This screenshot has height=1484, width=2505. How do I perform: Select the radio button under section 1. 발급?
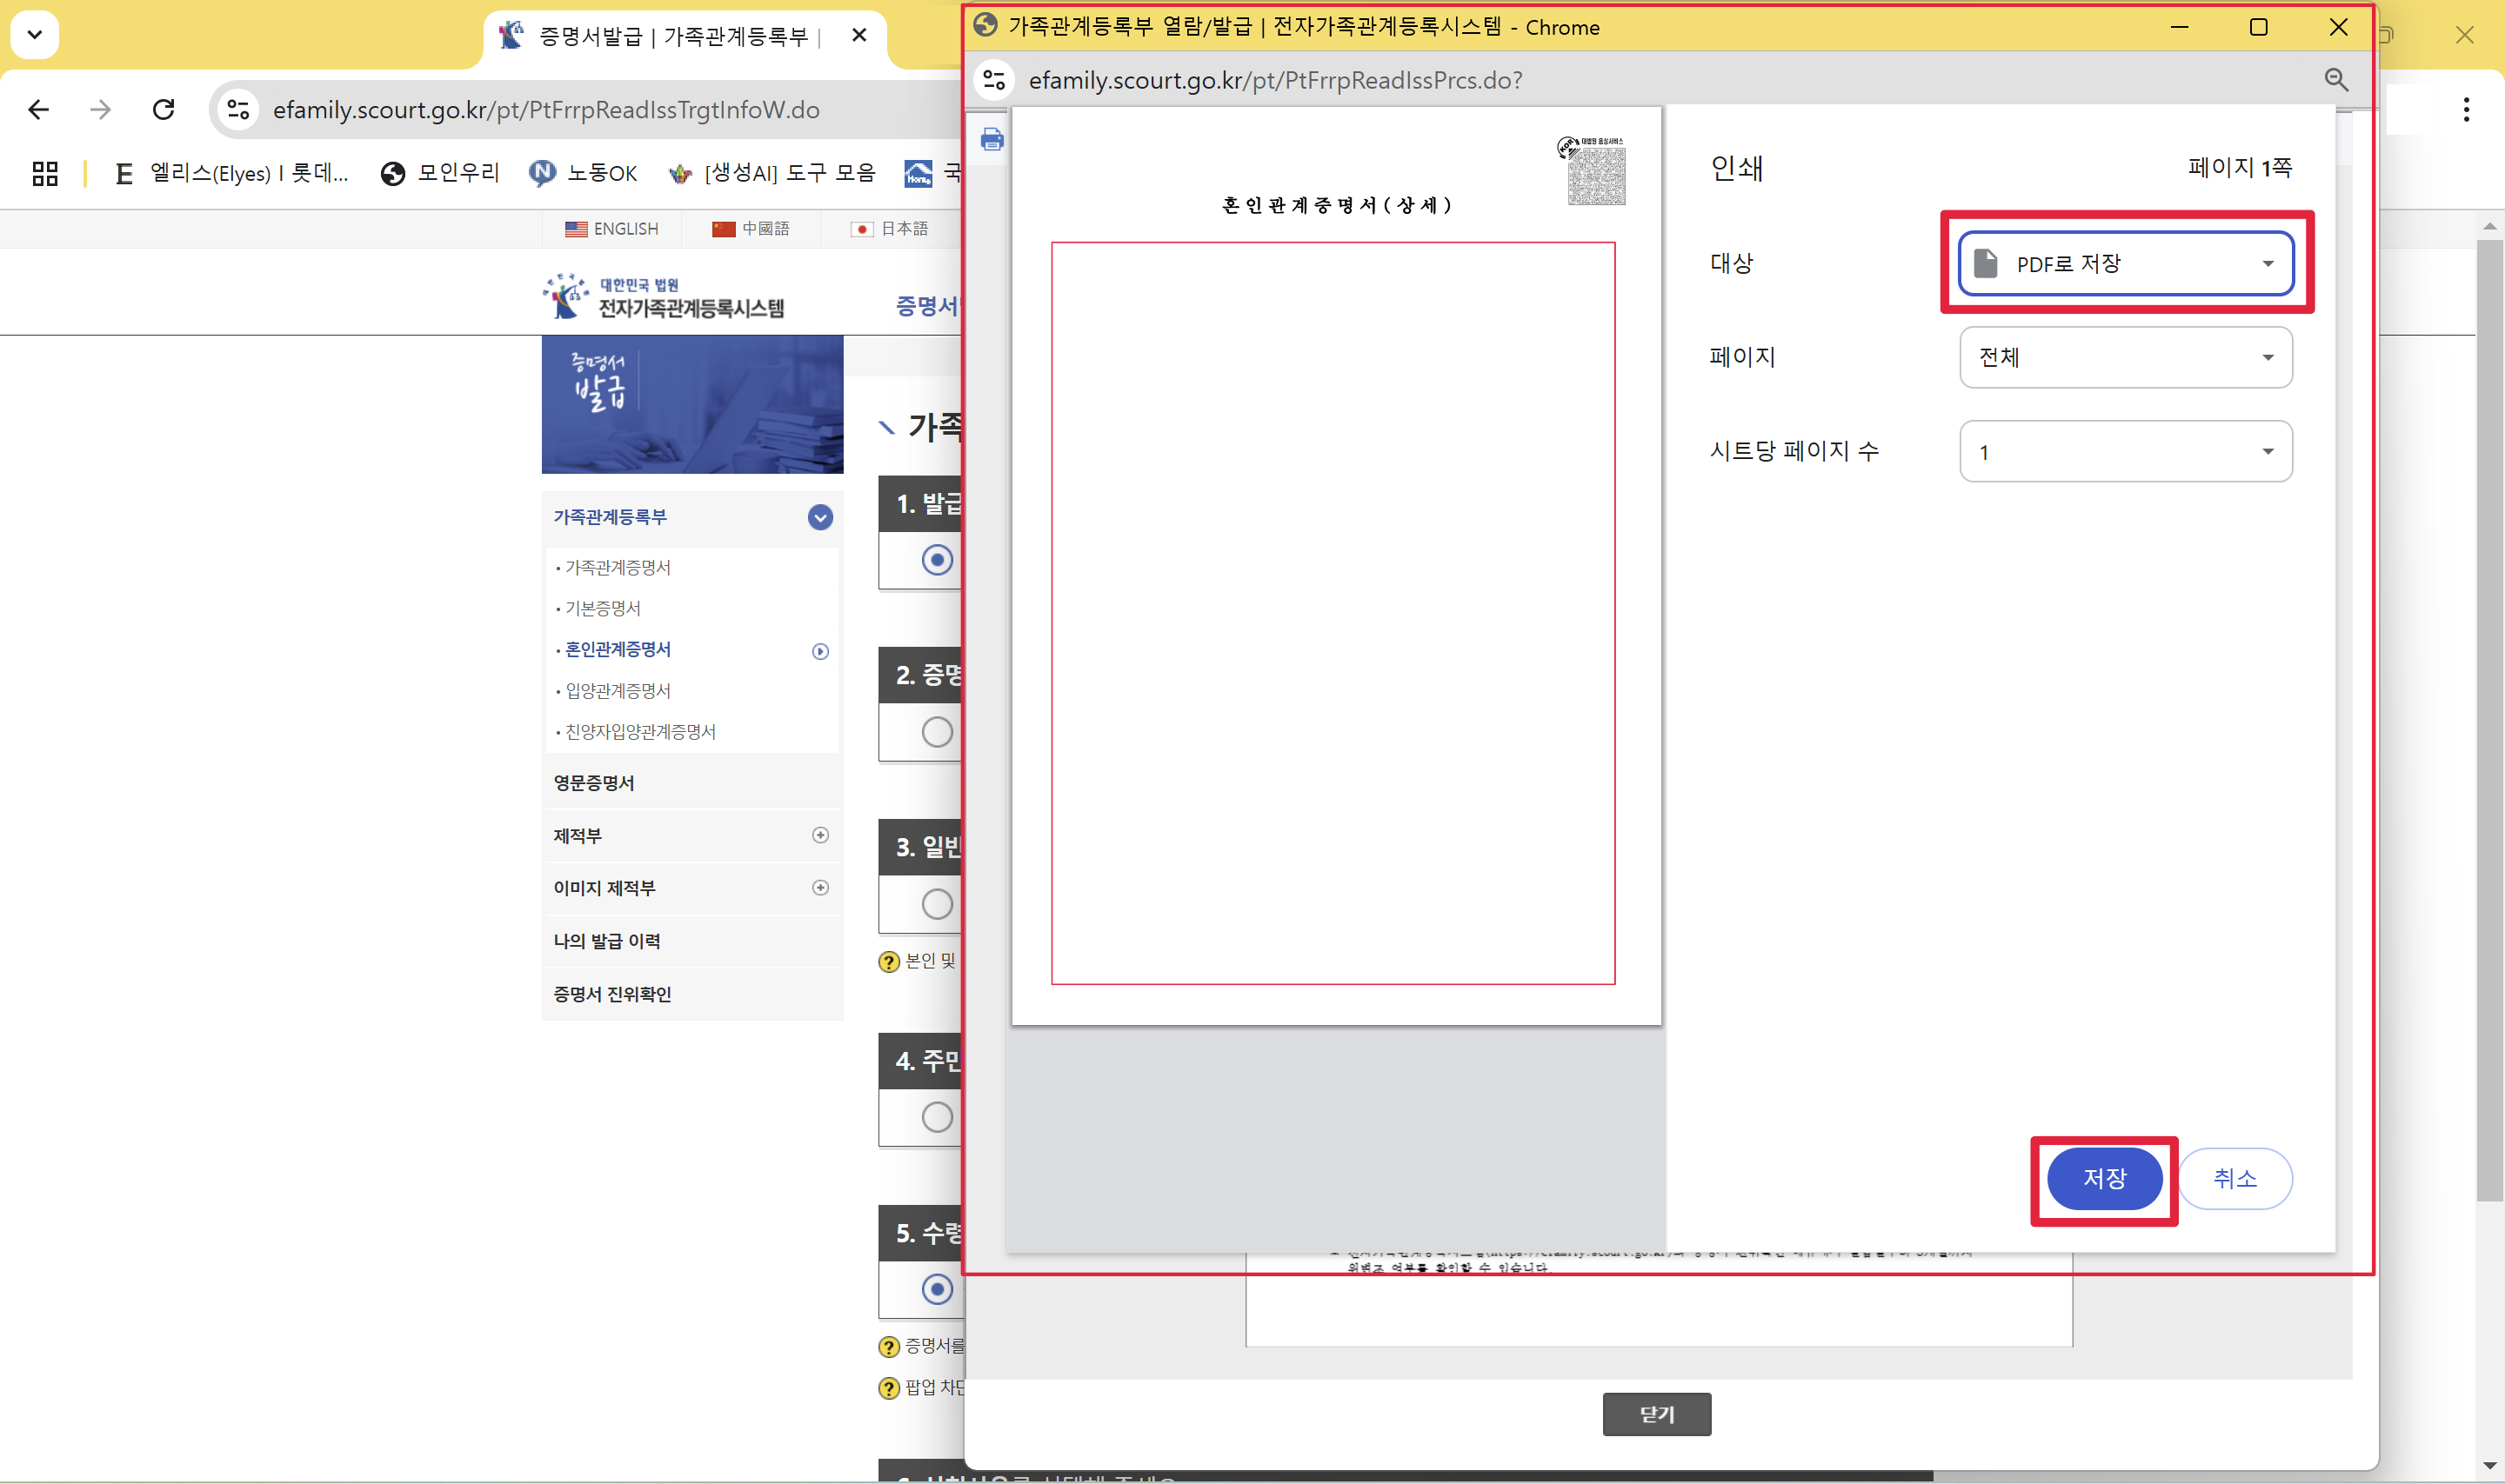(x=938, y=560)
